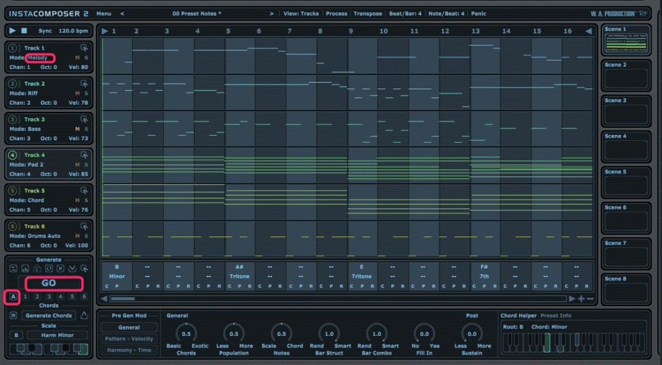
Task: Click the circled number 4 of Track 4
Action: click(x=13, y=155)
